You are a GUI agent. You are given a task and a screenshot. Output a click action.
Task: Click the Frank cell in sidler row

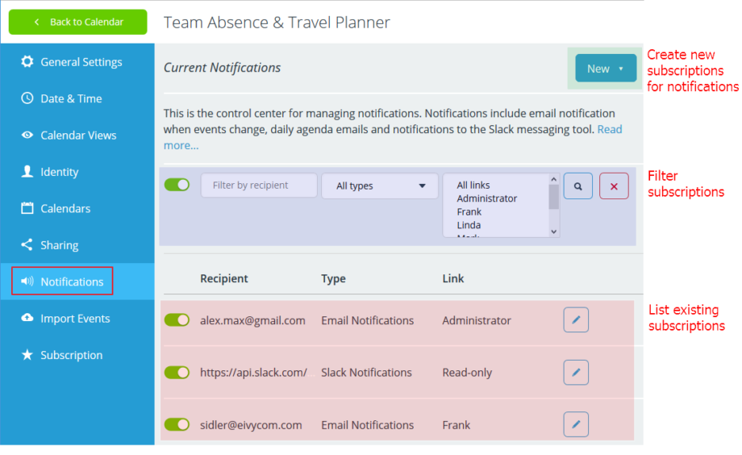click(456, 425)
